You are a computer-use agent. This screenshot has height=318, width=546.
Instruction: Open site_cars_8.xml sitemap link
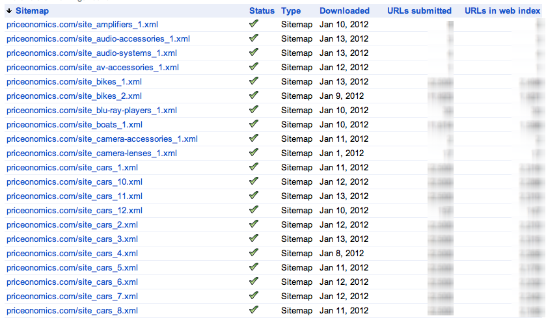point(72,311)
